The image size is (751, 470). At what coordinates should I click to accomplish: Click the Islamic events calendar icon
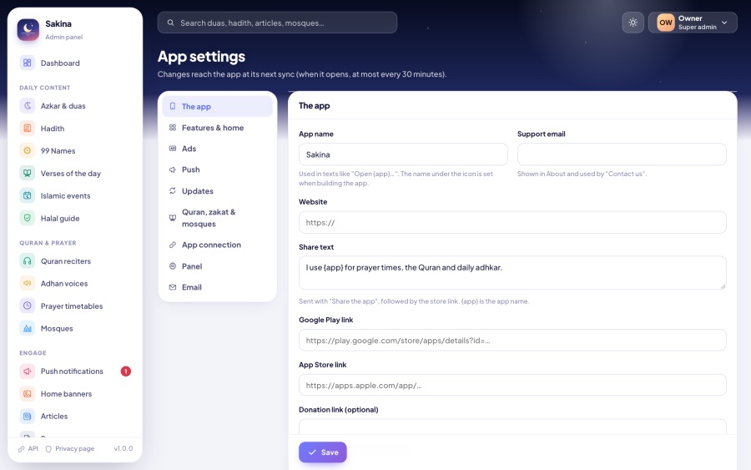pos(28,195)
